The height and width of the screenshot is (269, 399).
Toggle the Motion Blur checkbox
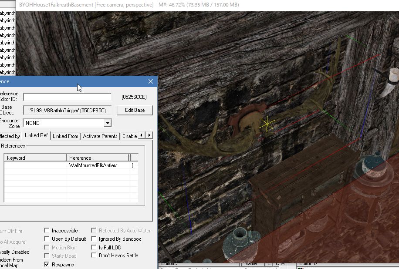[x=47, y=247]
